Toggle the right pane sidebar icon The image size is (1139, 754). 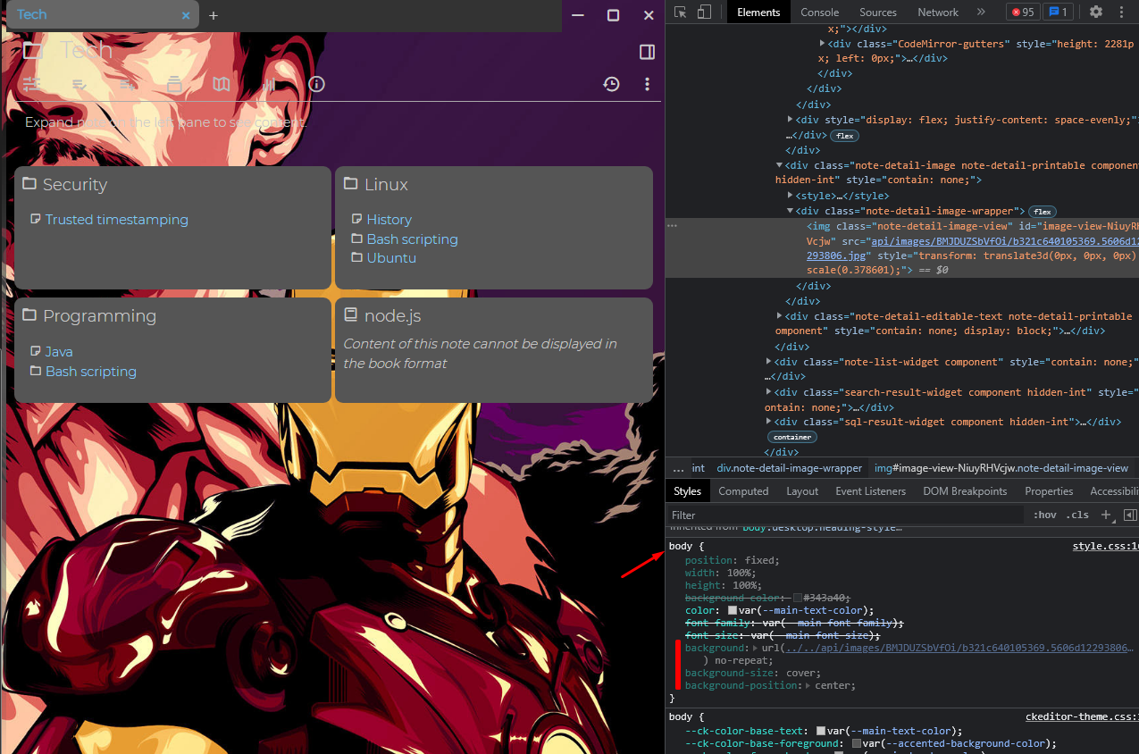[x=648, y=52]
